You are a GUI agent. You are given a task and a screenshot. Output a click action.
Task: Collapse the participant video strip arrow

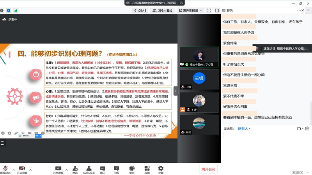(x=175, y=91)
